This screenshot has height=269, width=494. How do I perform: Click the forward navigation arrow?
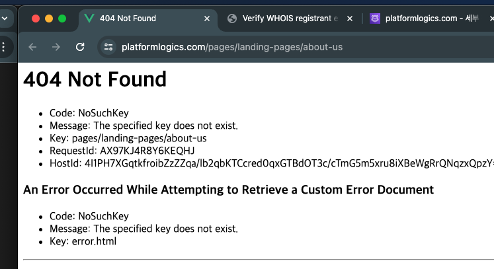click(x=56, y=47)
